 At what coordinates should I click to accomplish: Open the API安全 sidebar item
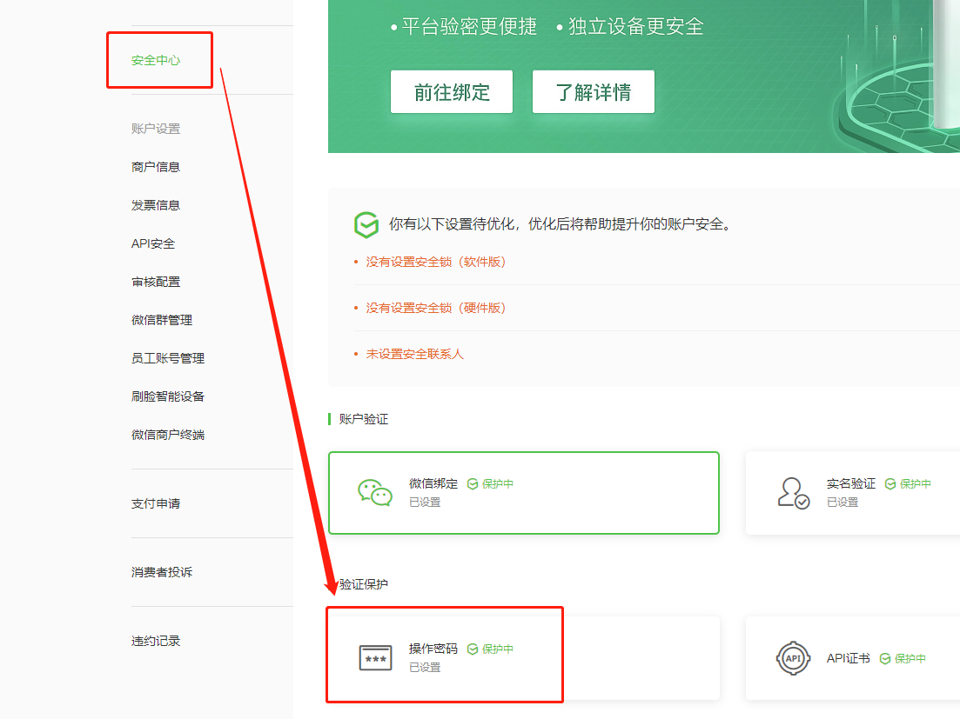click(153, 243)
